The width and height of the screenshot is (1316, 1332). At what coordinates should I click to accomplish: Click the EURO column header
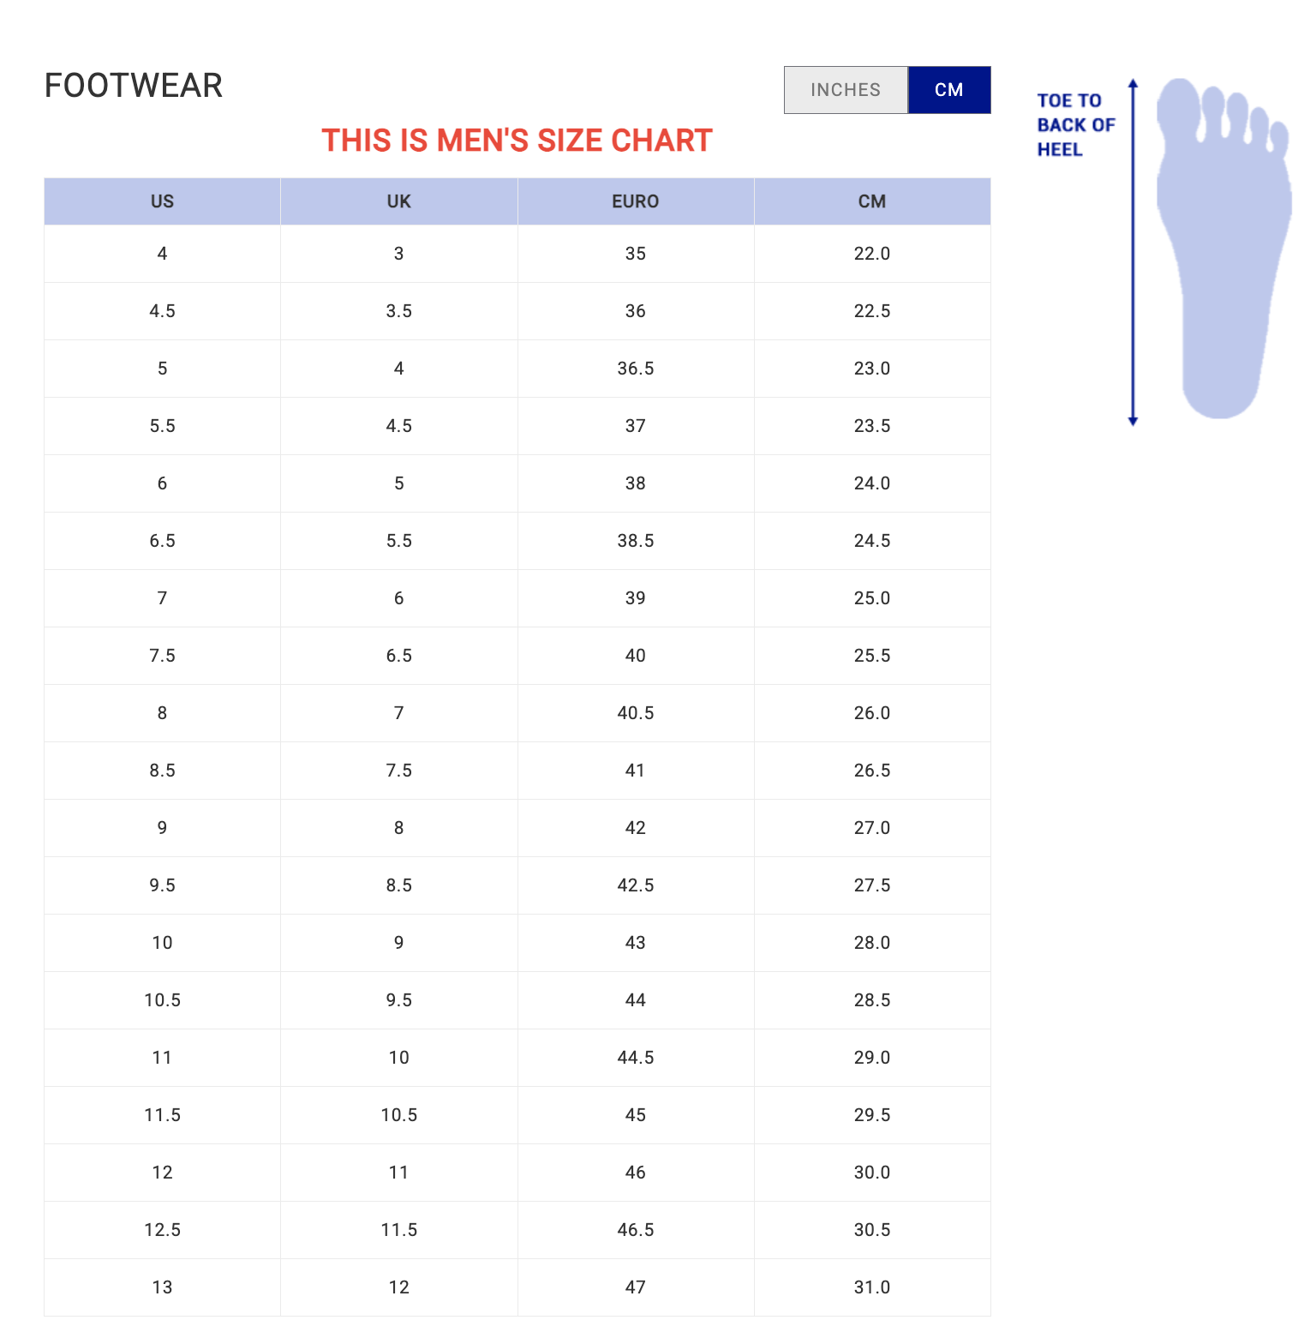635,201
